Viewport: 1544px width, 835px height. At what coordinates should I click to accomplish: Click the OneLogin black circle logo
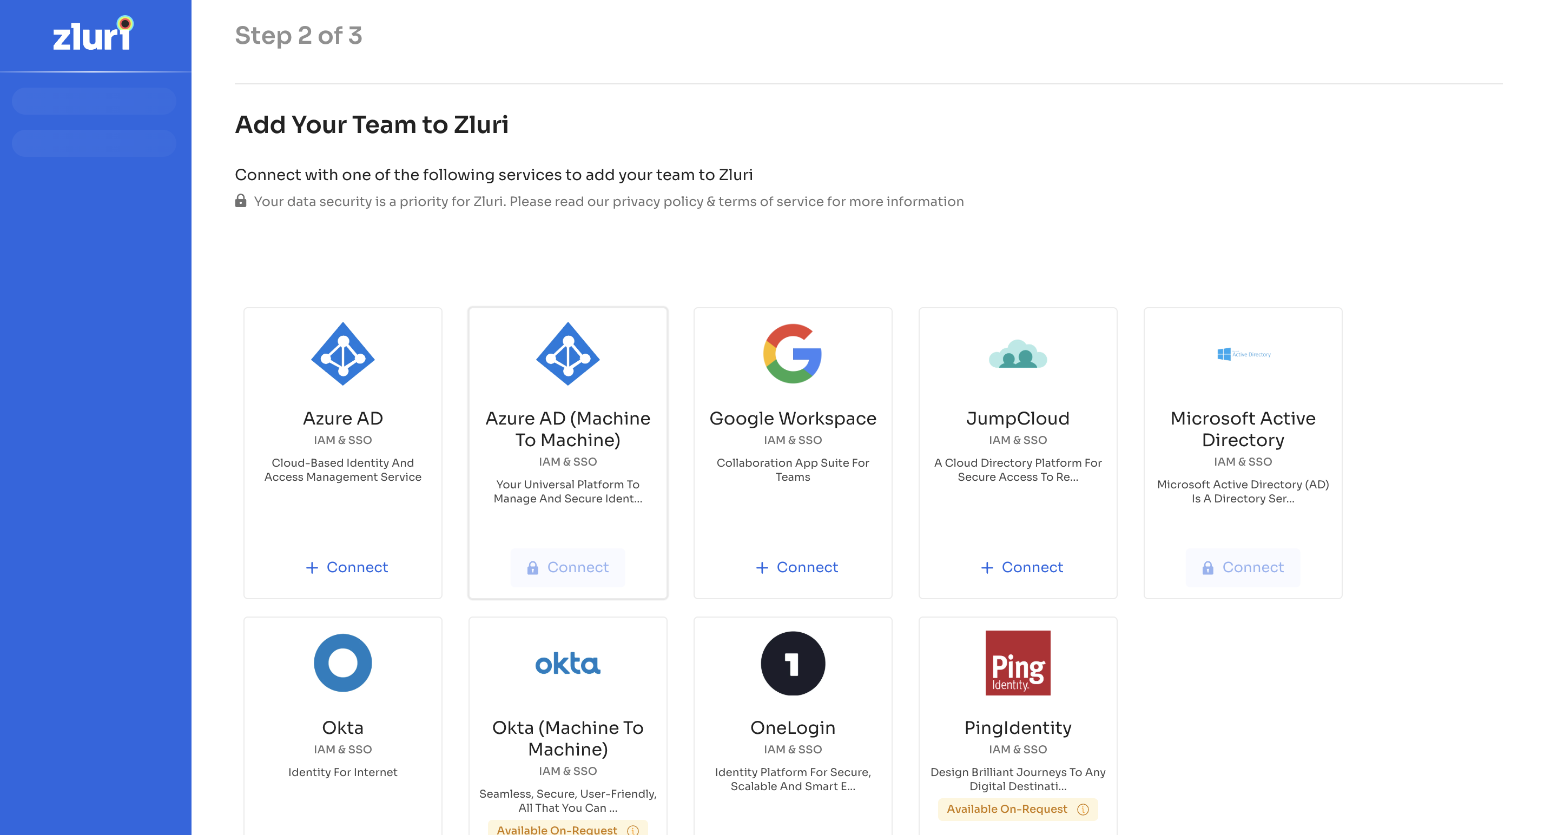(793, 663)
